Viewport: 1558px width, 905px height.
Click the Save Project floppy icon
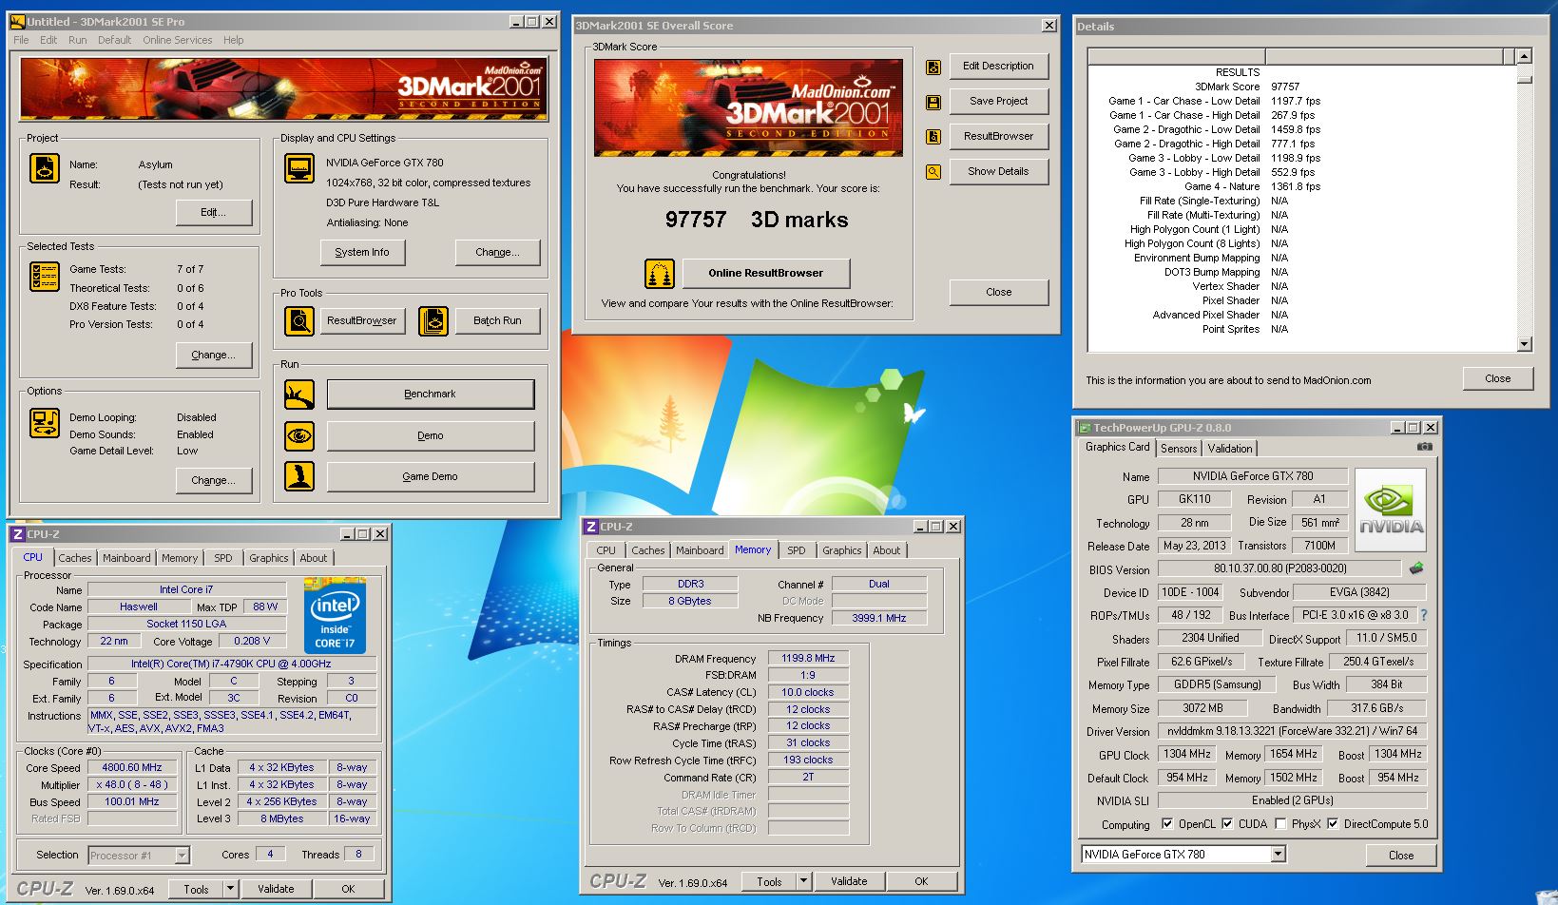tap(933, 102)
